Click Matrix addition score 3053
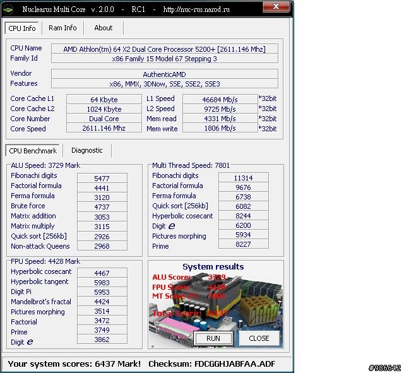Image resolution: width=404 pixels, height=373 pixels. [x=102, y=216]
